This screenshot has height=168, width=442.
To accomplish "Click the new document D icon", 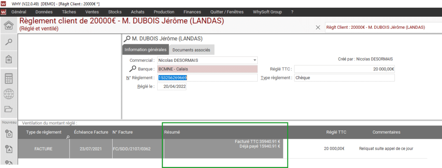I will 9,134.
